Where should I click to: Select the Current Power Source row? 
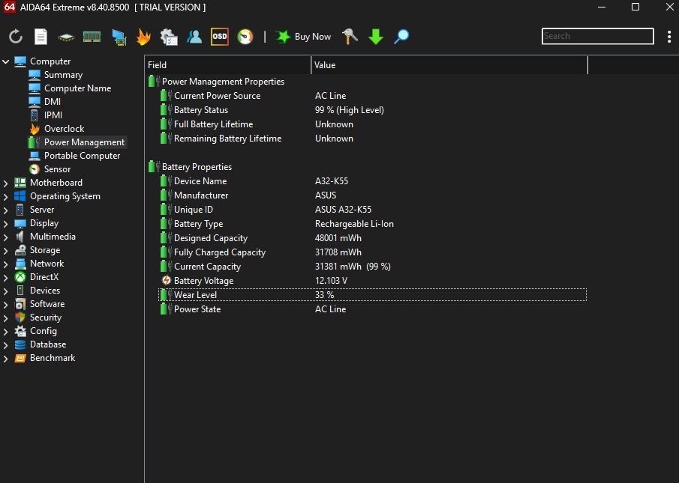click(x=372, y=96)
